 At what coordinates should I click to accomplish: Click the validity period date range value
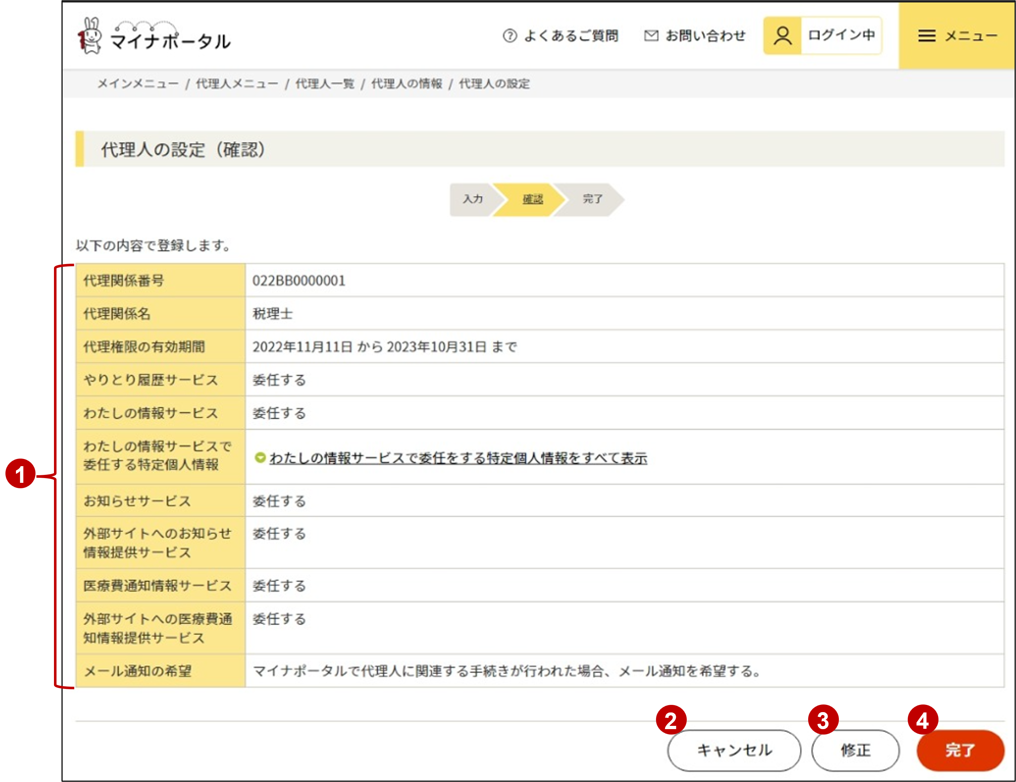[x=385, y=347]
